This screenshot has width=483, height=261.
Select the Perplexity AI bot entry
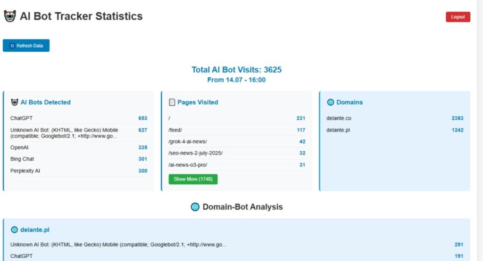tap(25, 171)
